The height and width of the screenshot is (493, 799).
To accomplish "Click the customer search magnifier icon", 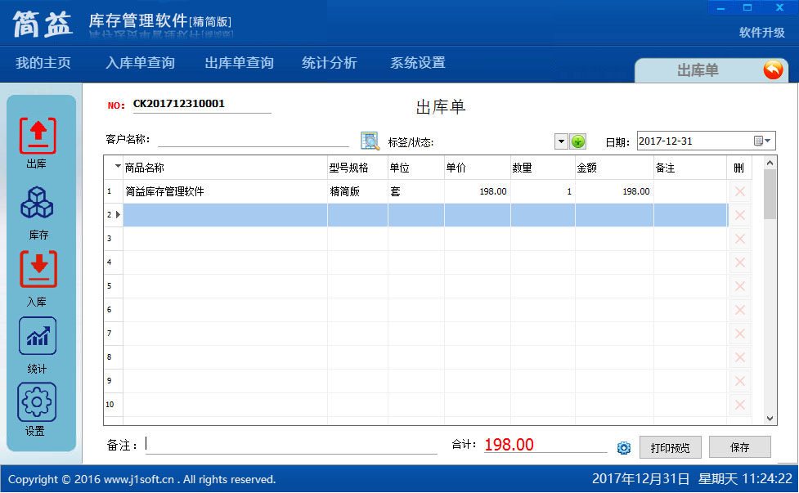I will pos(370,141).
